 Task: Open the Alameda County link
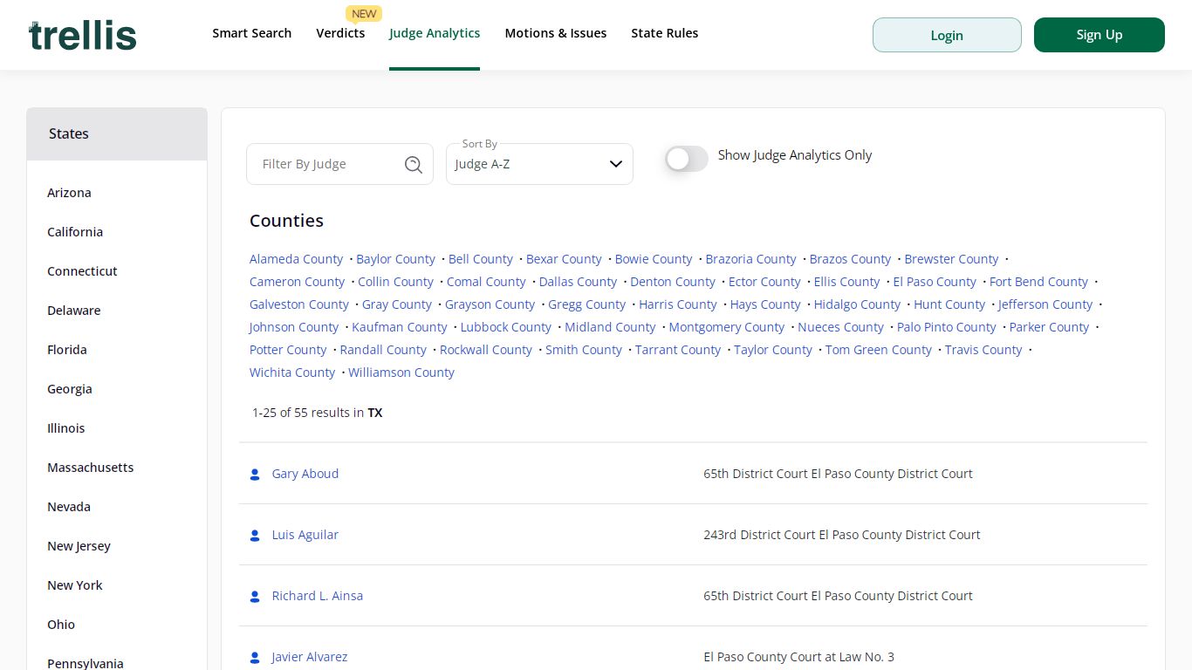297,259
